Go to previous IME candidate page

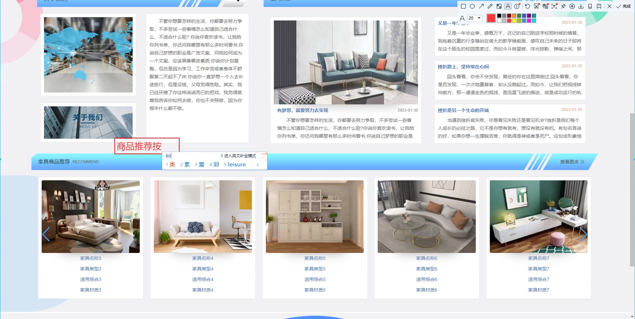[253, 165]
